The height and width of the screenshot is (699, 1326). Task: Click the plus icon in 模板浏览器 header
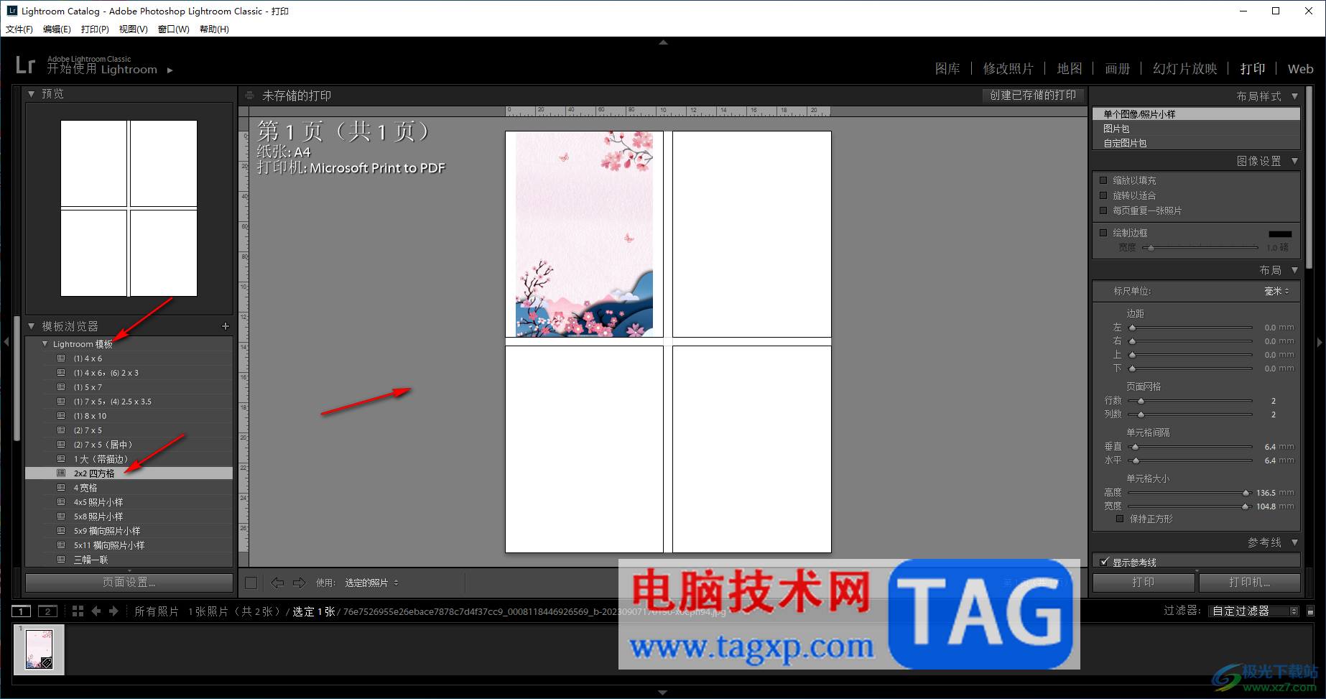pos(226,326)
